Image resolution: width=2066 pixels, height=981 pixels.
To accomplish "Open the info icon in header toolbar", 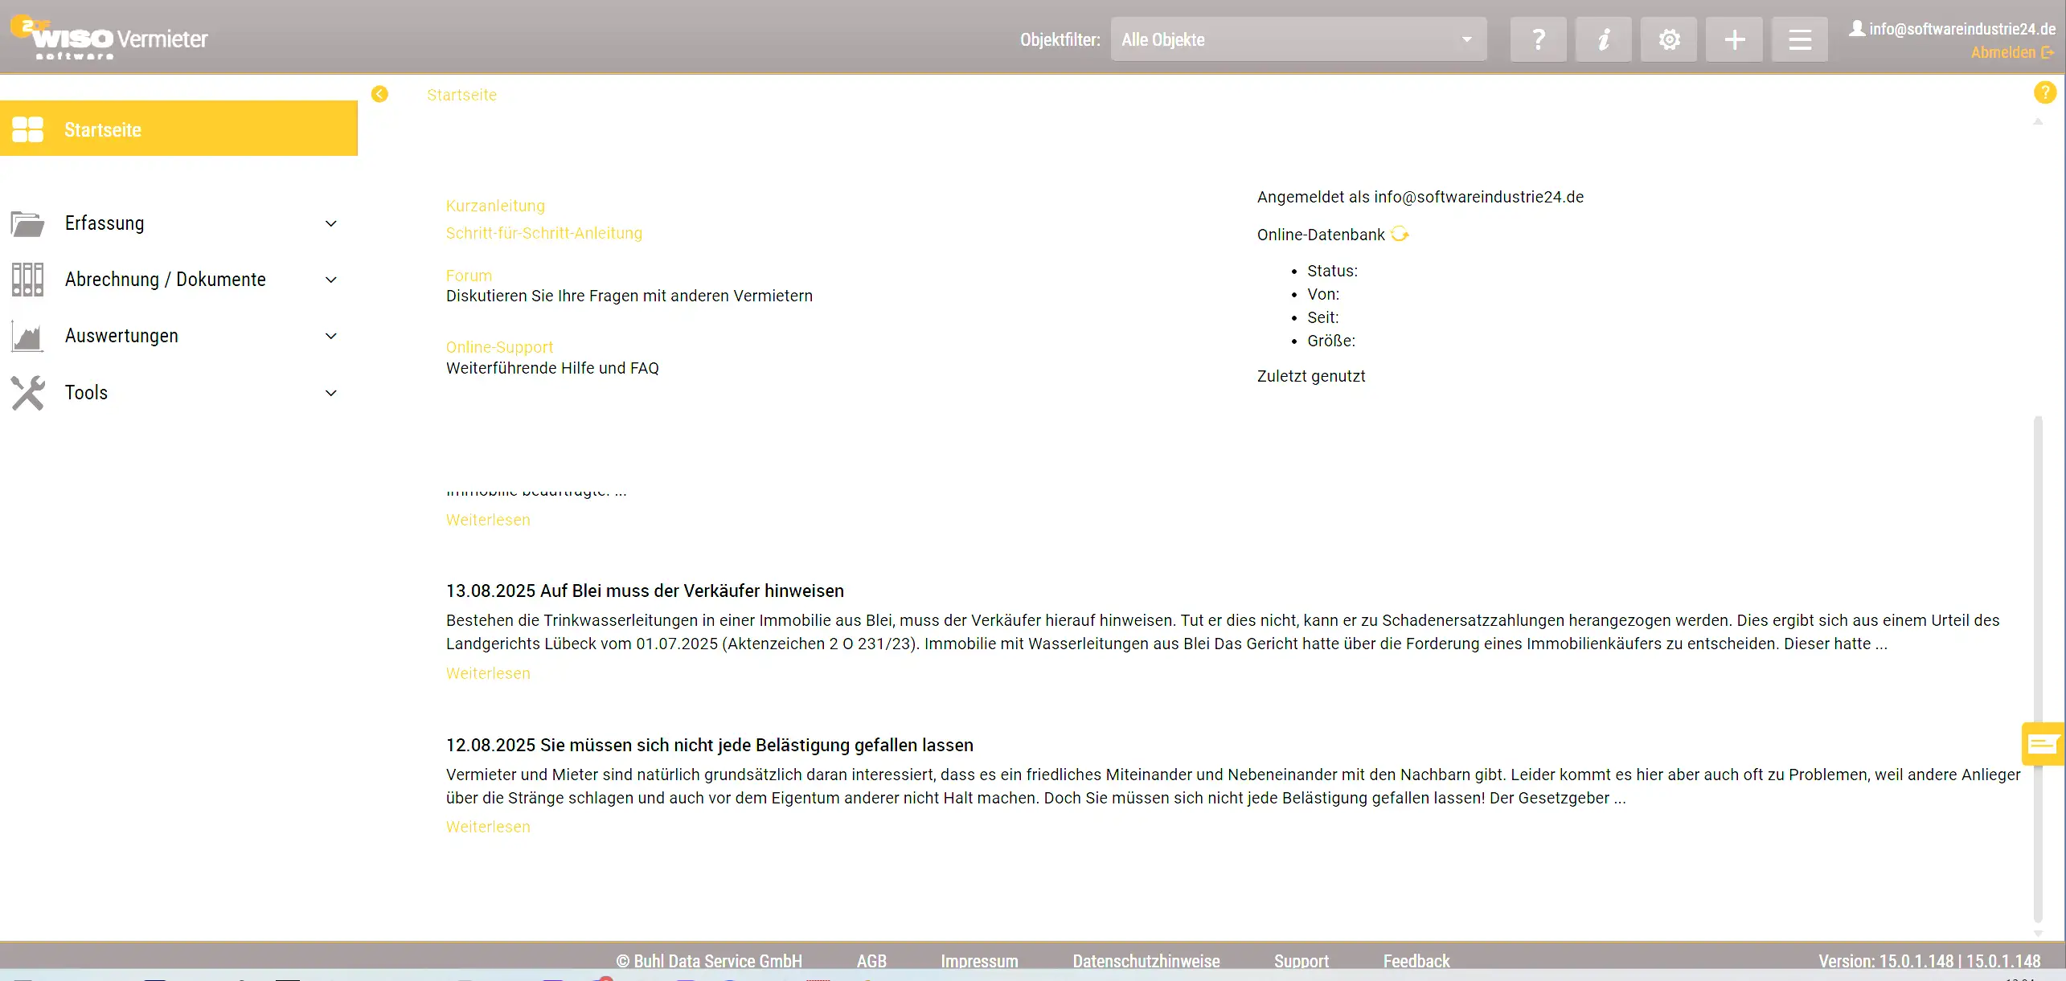I will (1603, 39).
